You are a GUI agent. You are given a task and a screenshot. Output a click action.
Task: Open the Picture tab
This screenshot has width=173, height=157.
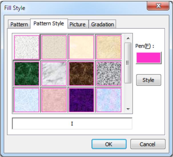coord(78,25)
